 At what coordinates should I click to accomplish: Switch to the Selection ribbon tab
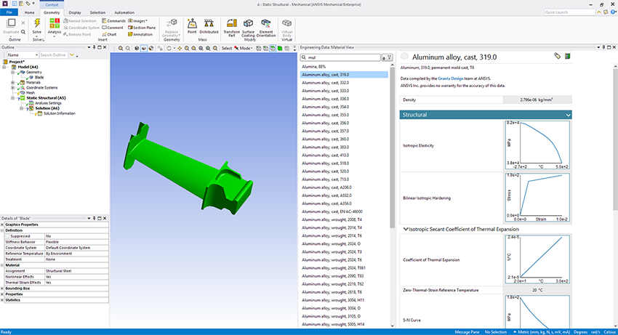click(97, 12)
